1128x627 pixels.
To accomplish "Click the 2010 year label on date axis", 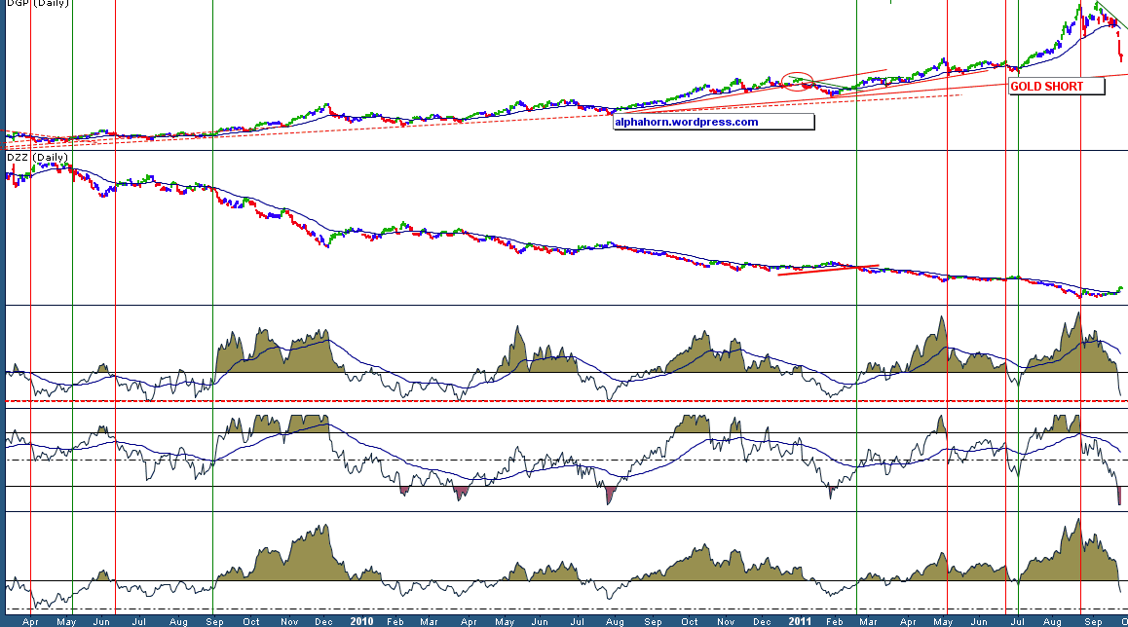I will tap(361, 621).
